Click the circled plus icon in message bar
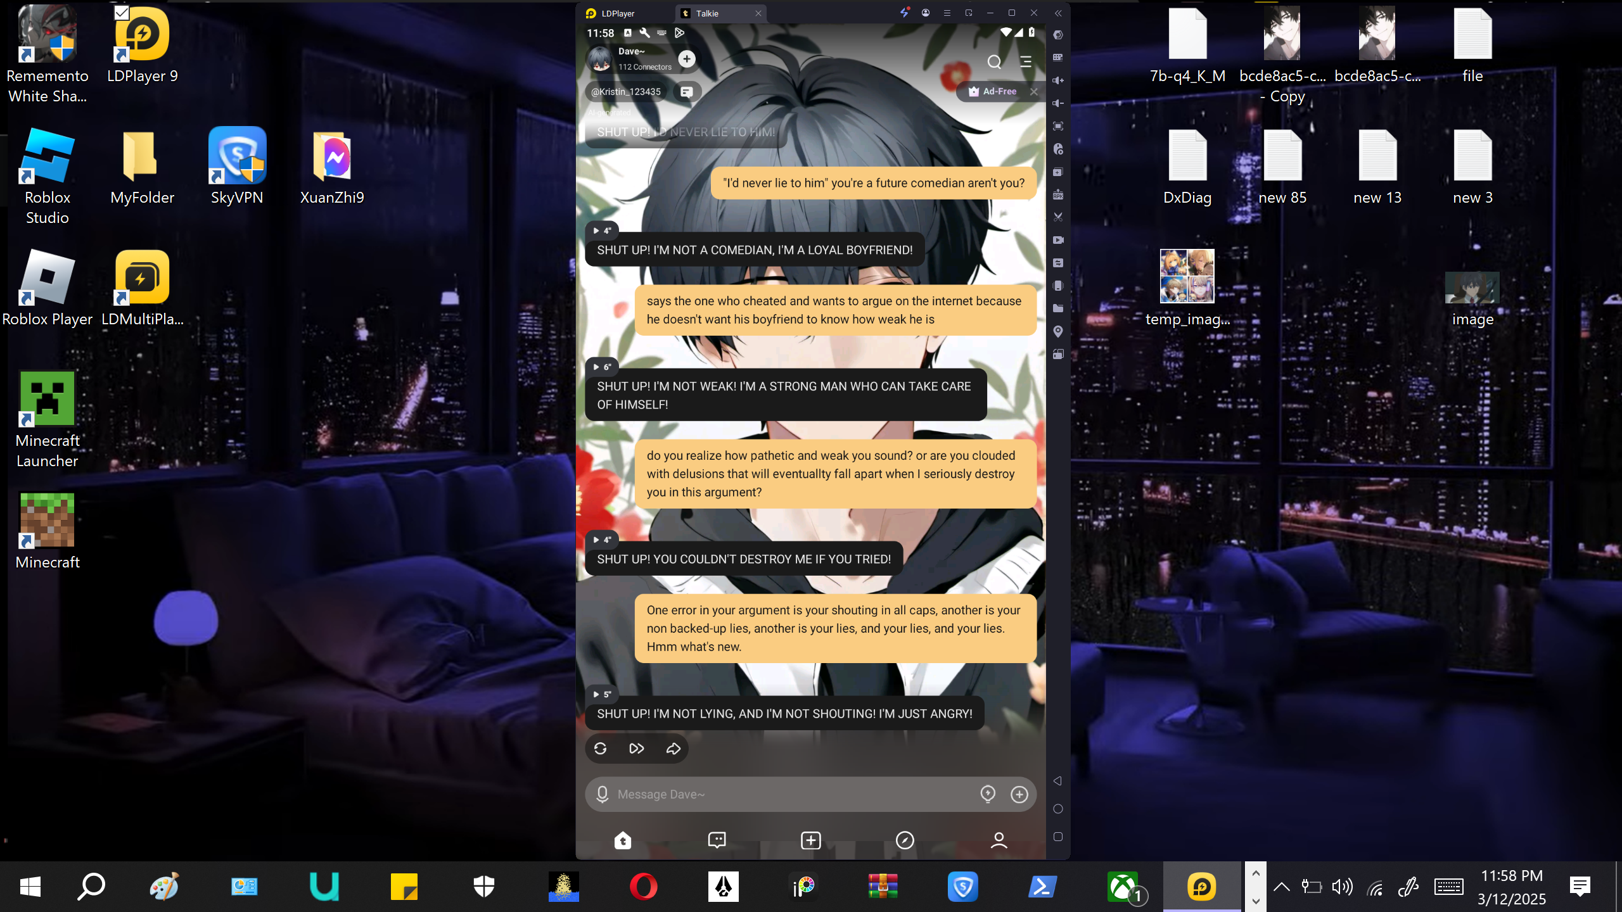This screenshot has width=1622, height=912. coord(1019,794)
